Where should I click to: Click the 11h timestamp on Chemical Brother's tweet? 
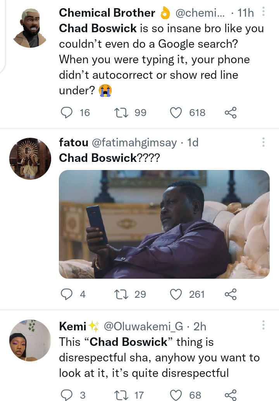(246, 12)
